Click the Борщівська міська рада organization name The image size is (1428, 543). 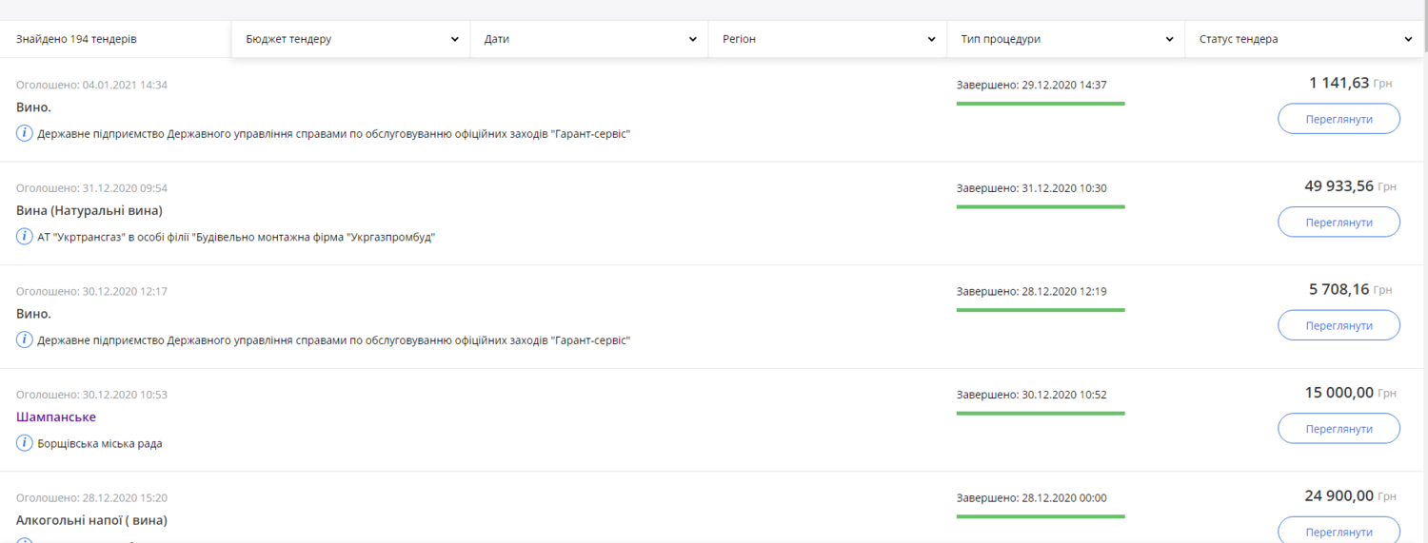(100, 443)
